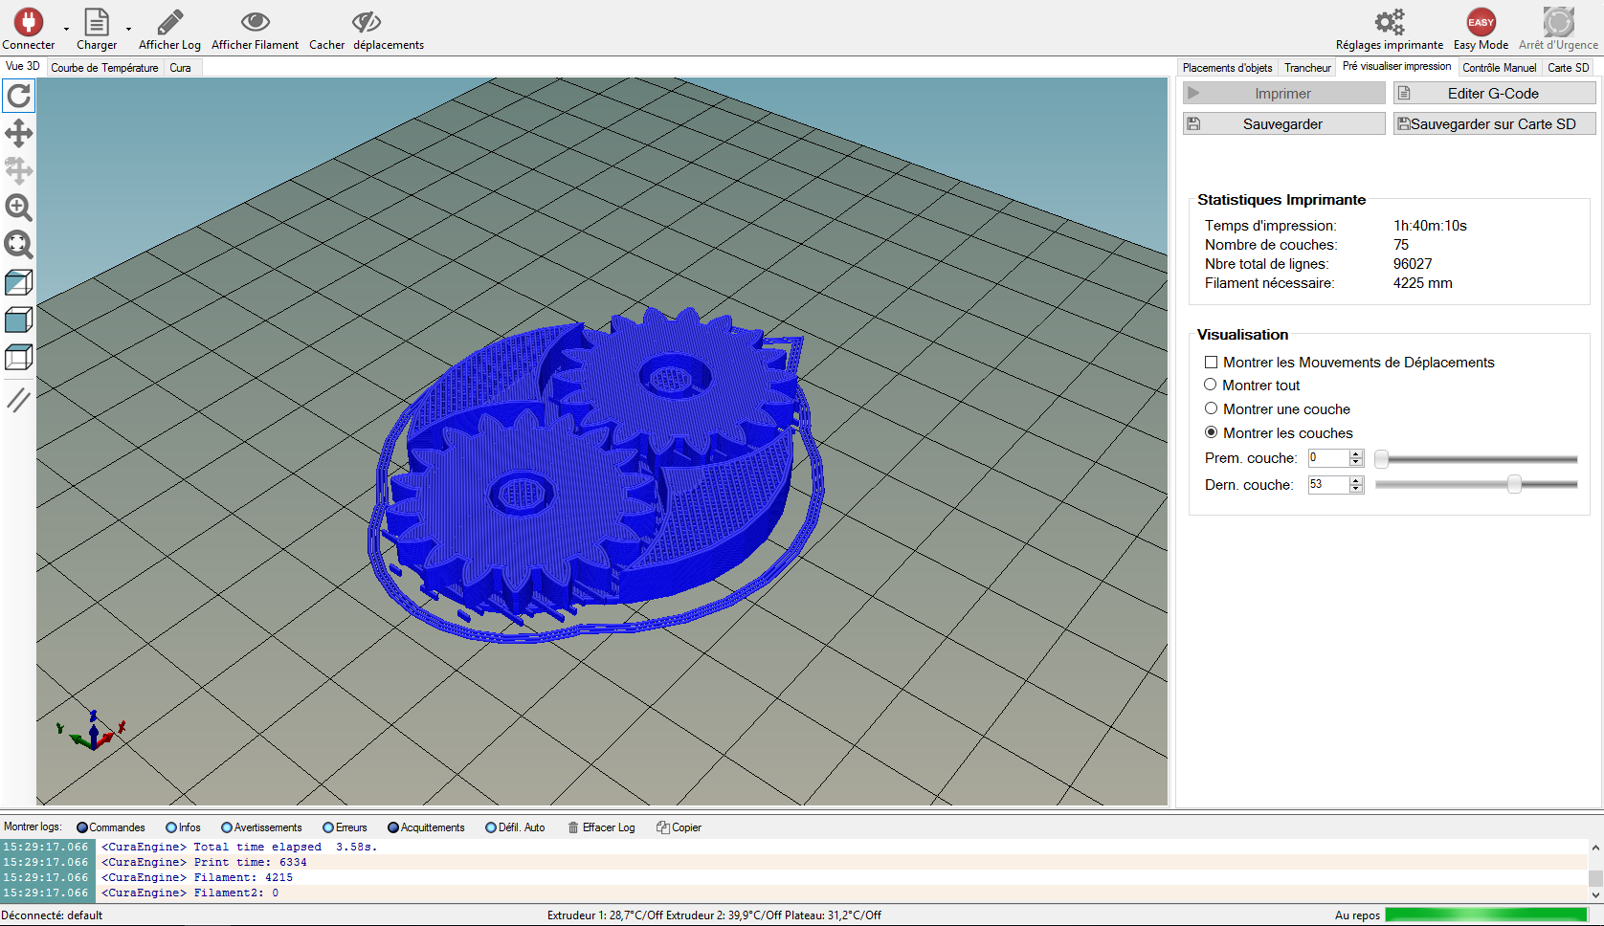The width and height of the screenshot is (1604, 926).
Task: Click the Editer G-Code button
Action: [x=1494, y=93]
